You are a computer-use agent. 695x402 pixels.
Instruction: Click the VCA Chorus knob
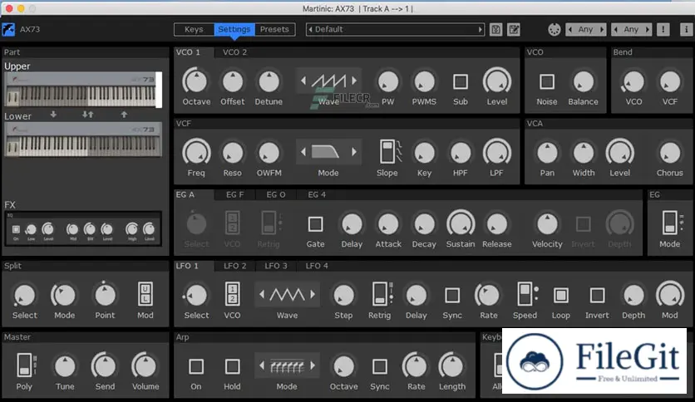(670, 153)
